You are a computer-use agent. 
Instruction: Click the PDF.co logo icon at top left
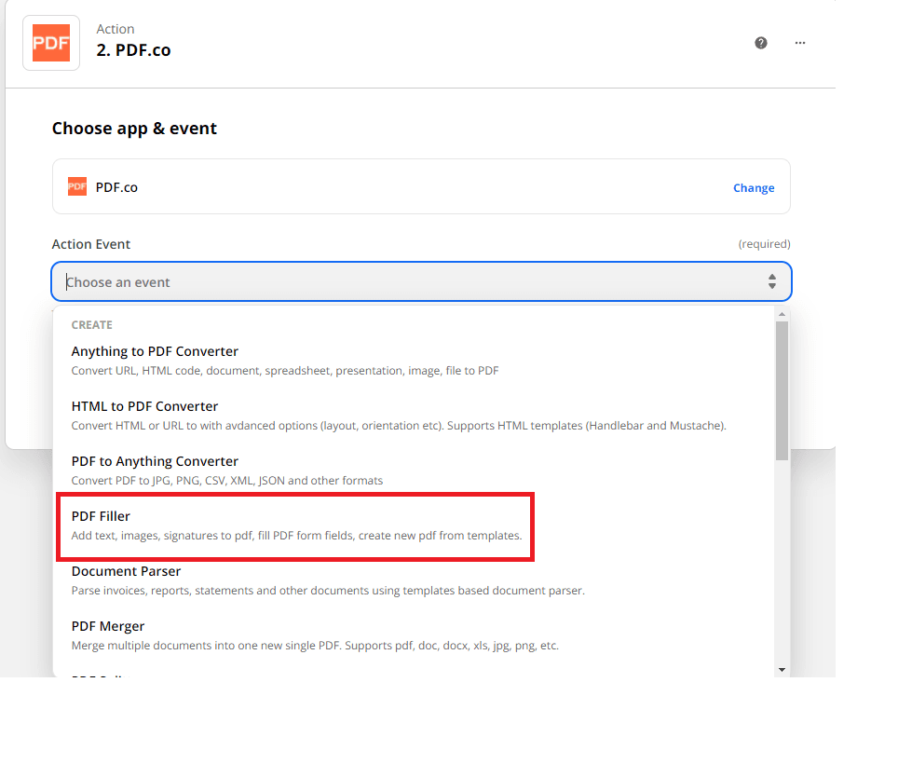pyautogui.click(x=50, y=42)
